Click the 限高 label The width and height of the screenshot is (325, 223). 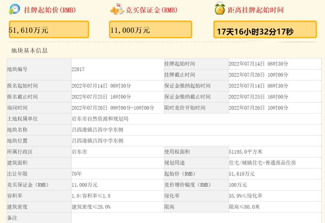(169, 207)
